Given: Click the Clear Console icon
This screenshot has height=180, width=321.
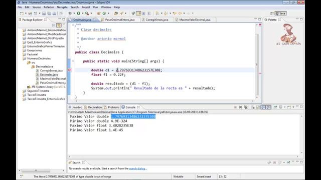Looking at the screenshot, I should [253, 107].
